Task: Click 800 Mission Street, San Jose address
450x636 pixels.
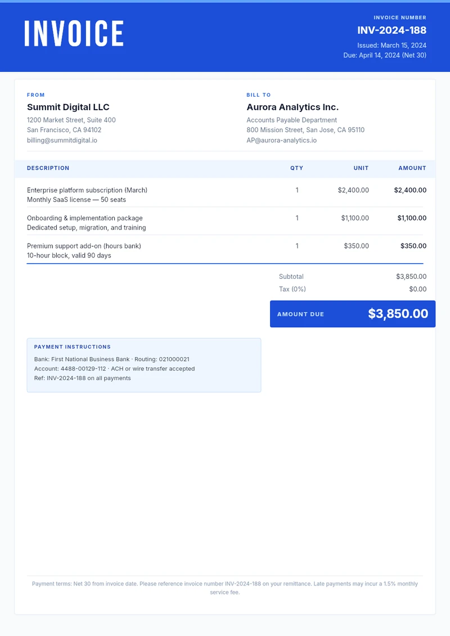Action: pos(305,130)
